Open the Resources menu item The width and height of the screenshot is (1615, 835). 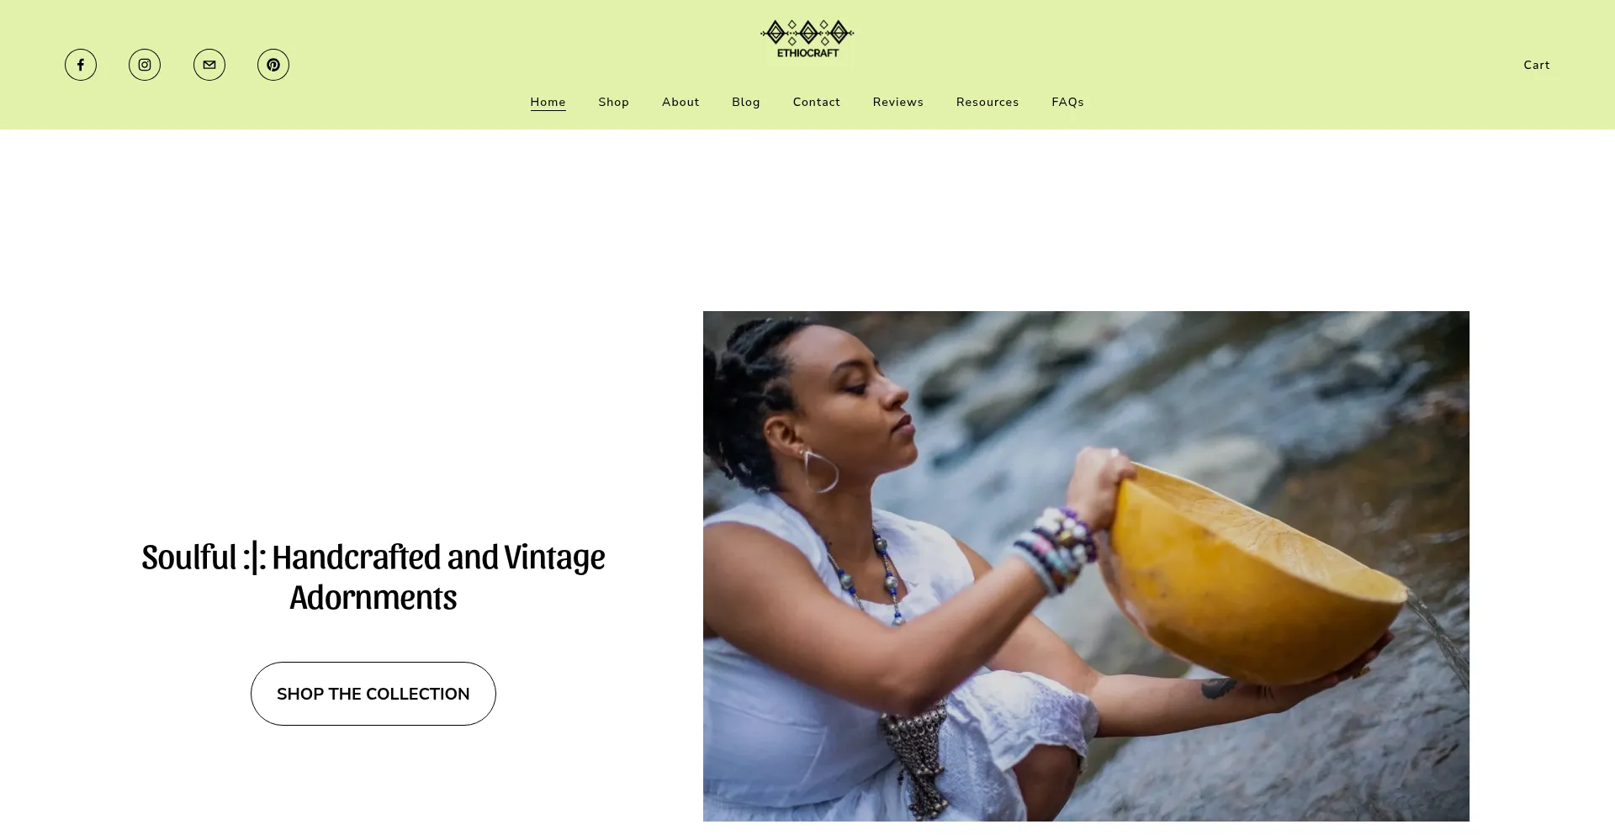pyautogui.click(x=988, y=102)
